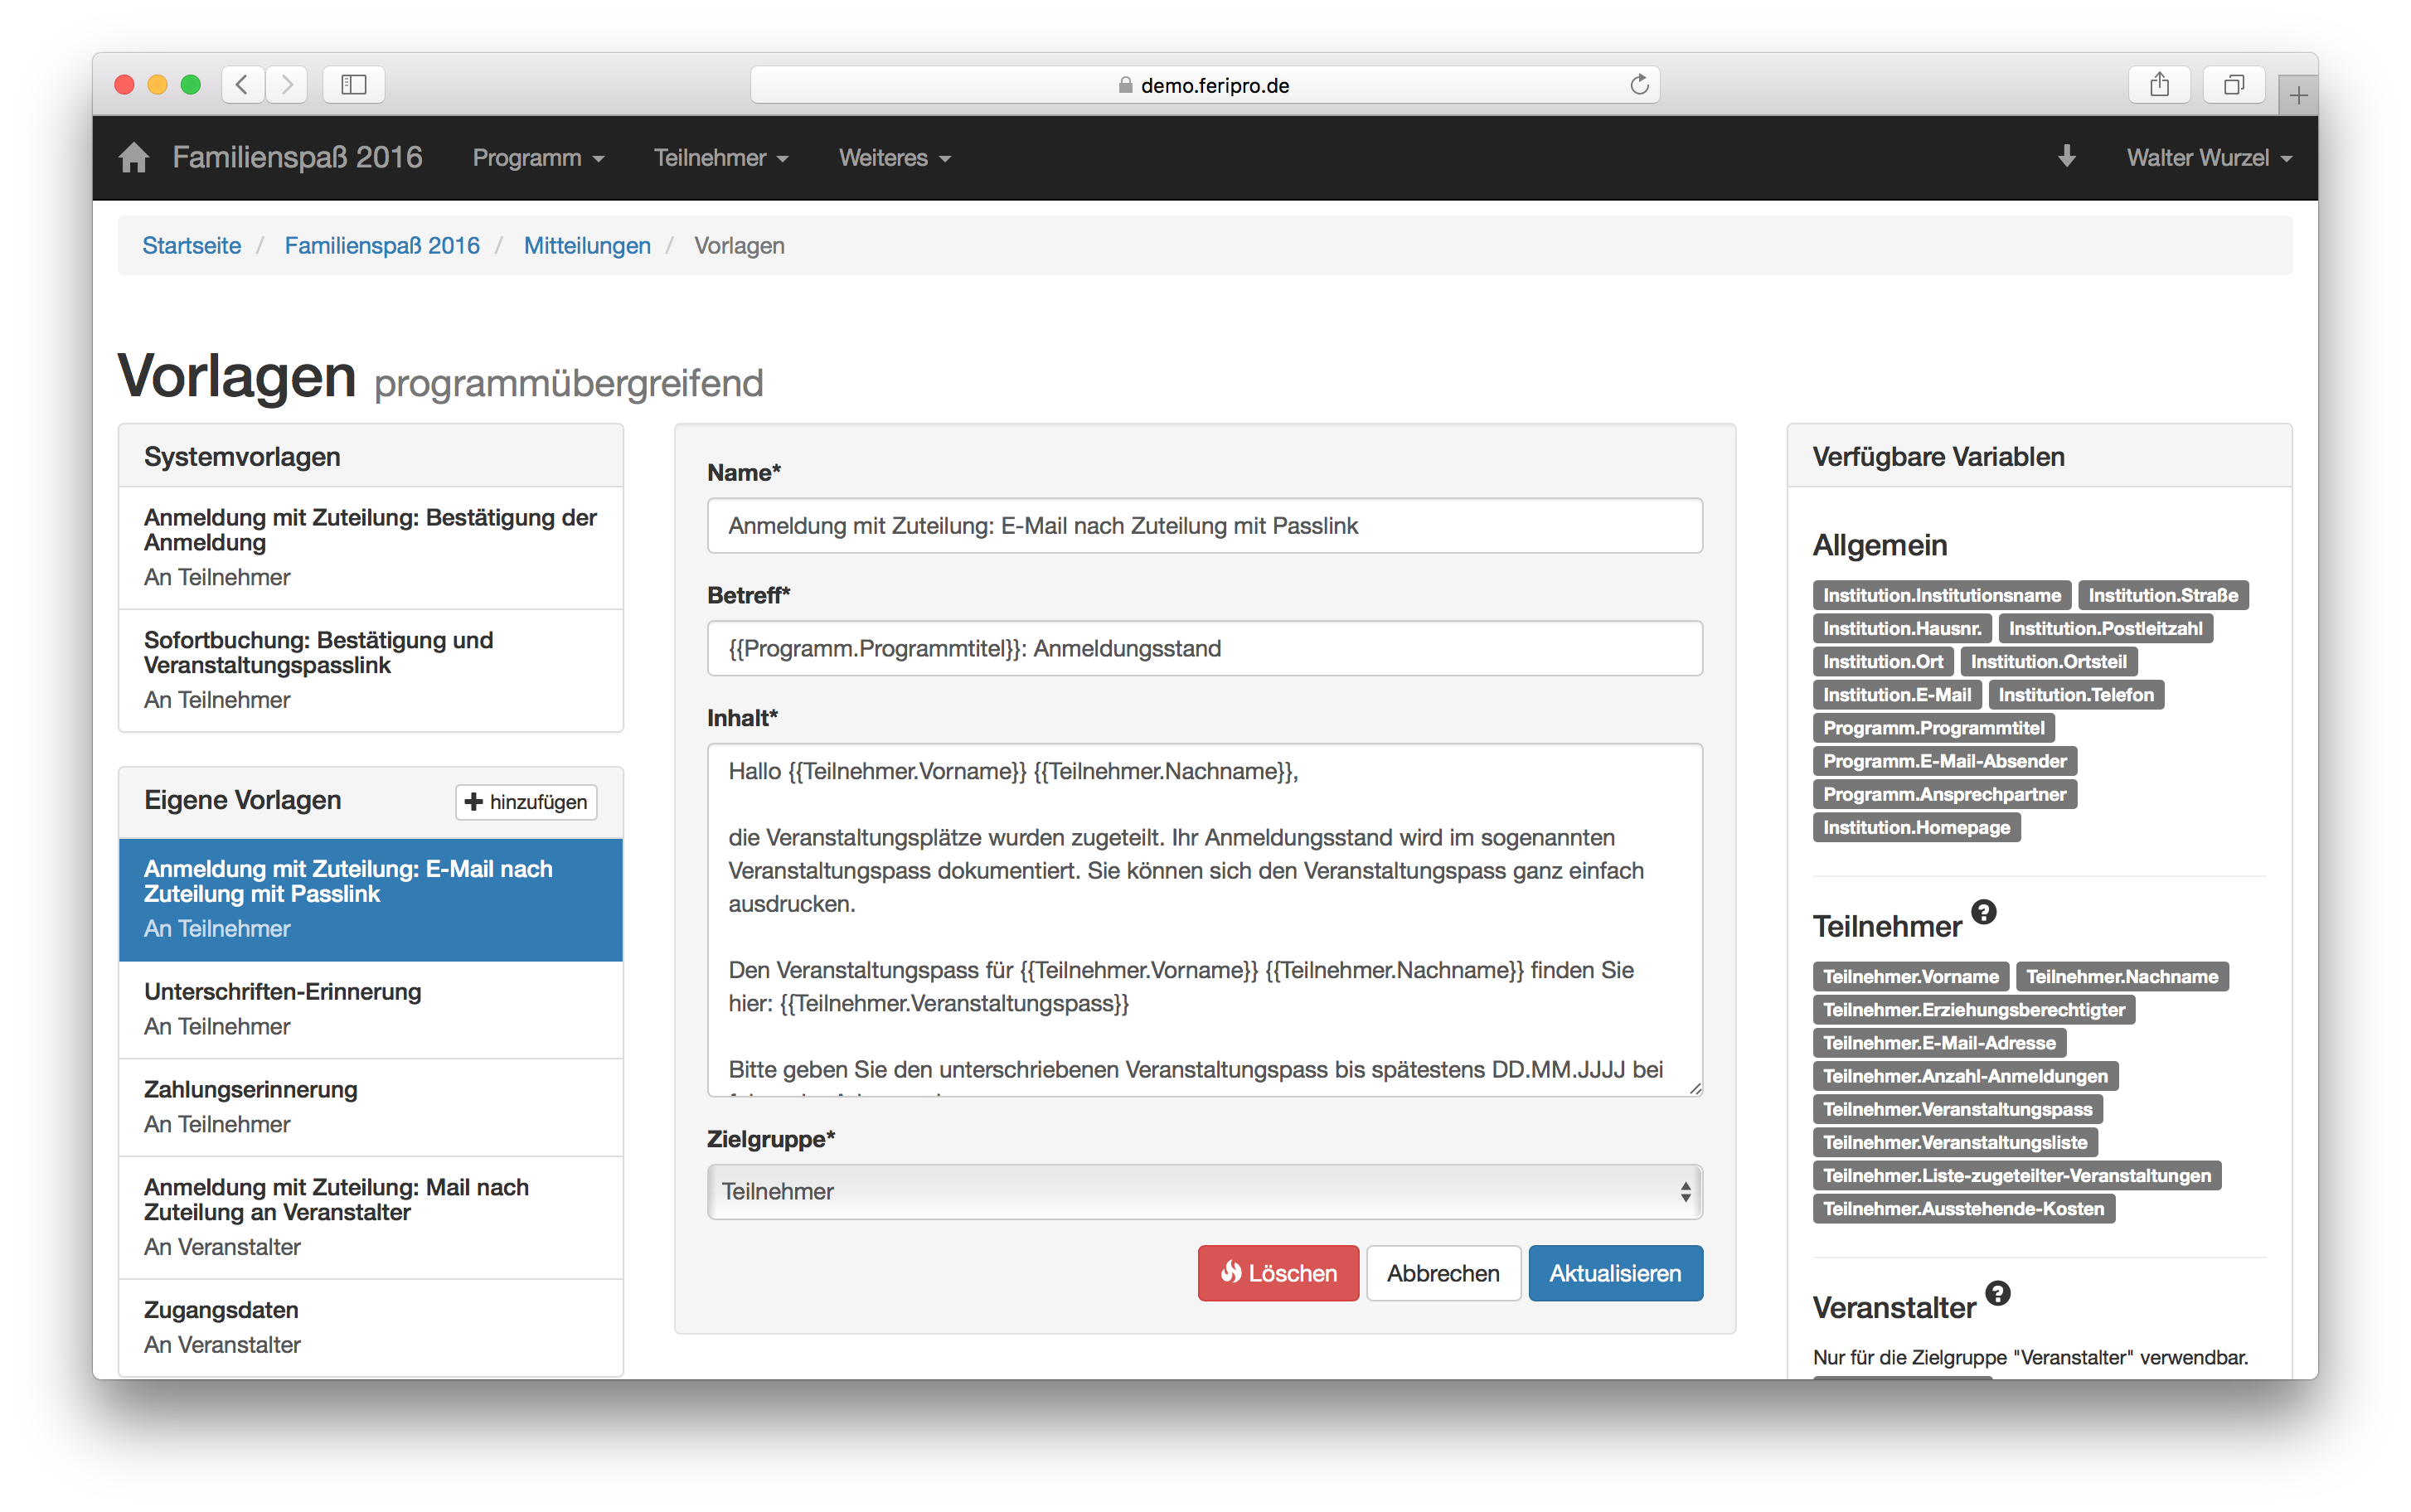Open the Programm dropdown menu

coord(538,158)
